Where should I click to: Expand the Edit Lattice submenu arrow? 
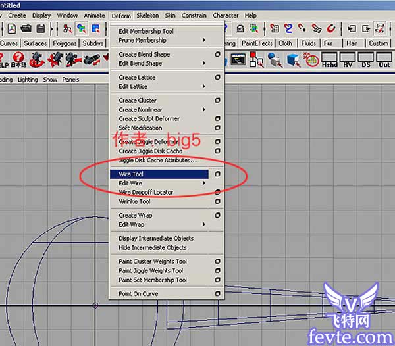coord(204,86)
